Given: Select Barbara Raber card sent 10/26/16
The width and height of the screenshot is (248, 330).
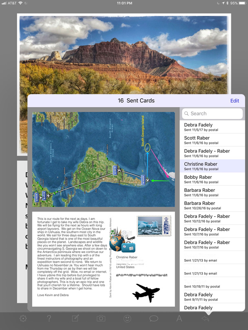Looking at the screenshot, I should 212,205.
